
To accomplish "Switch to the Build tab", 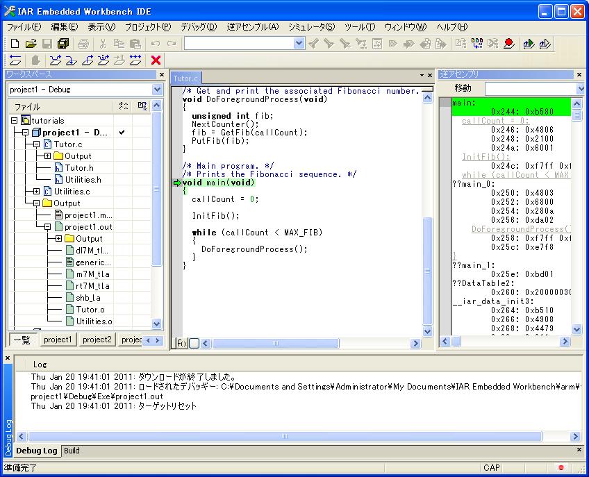I will click(72, 451).
